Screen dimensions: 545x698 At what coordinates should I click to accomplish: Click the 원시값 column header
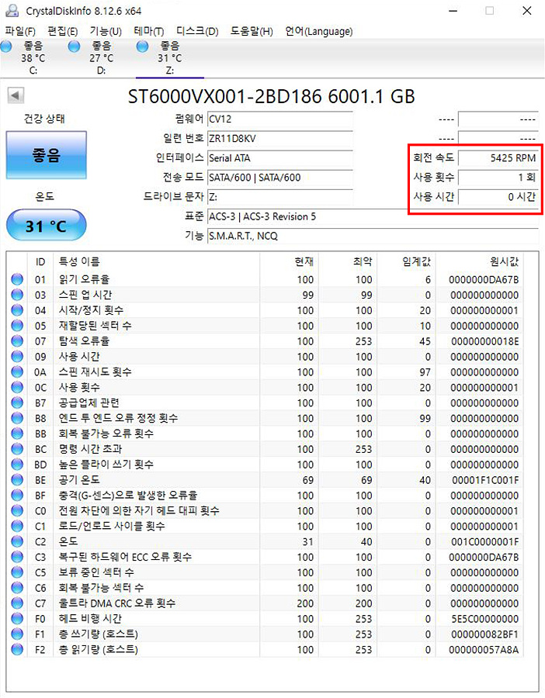480,262
